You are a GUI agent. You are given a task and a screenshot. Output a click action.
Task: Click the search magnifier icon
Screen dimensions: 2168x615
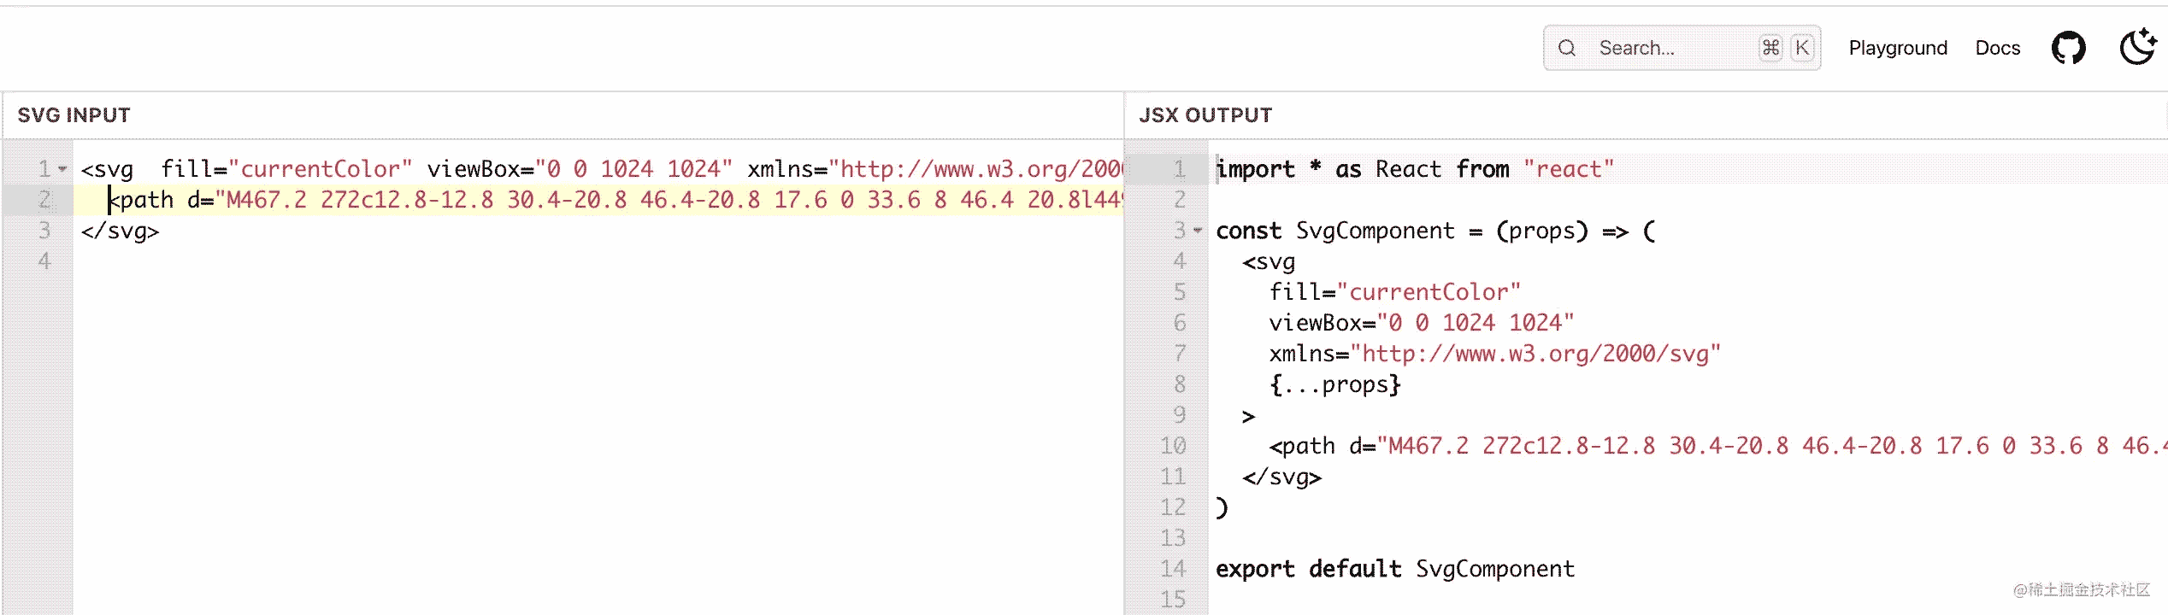click(1567, 48)
